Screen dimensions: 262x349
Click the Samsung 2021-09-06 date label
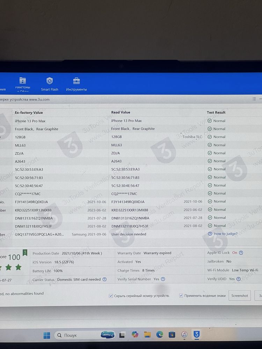(89, 234)
